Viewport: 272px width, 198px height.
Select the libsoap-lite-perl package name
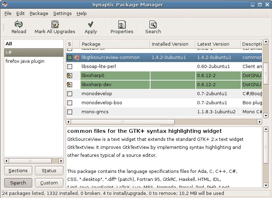[98, 67]
